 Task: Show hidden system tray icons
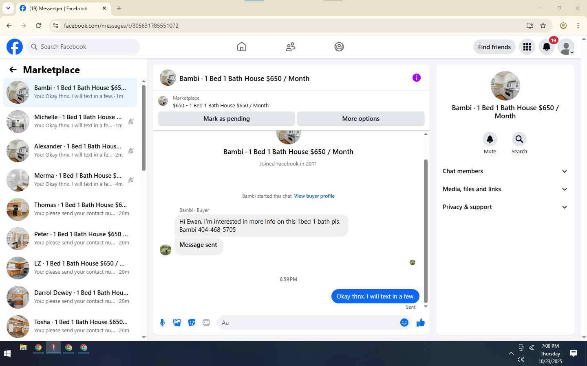pyautogui.click(x=511, y=353)
